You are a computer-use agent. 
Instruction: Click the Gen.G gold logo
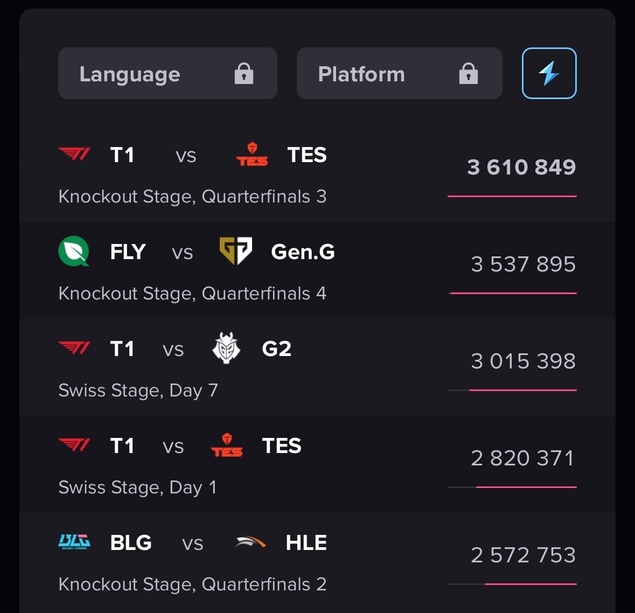pos(235,251)
